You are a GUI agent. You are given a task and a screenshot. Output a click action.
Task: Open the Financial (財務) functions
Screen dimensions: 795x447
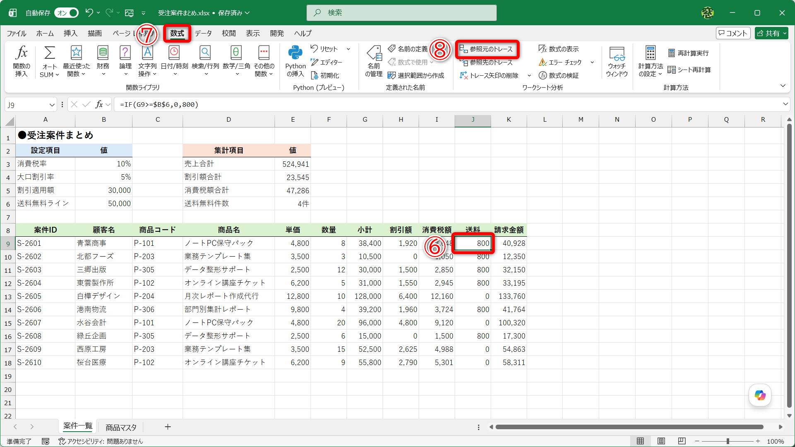[x=103, y=61]
